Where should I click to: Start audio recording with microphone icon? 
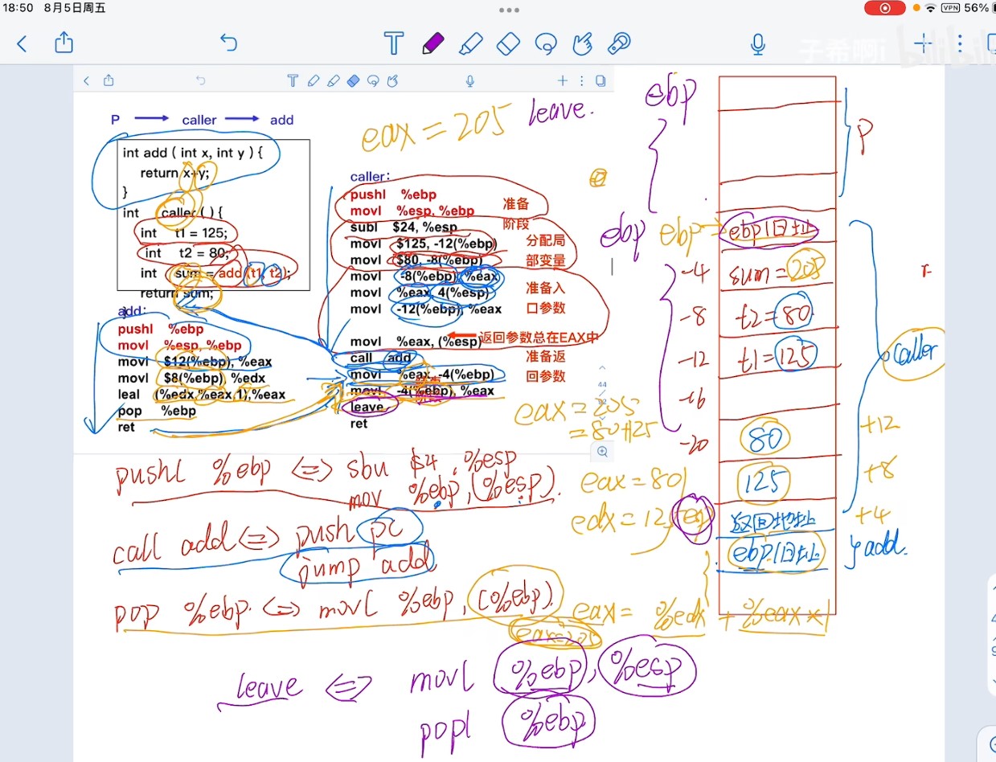[x=757, y=43]
